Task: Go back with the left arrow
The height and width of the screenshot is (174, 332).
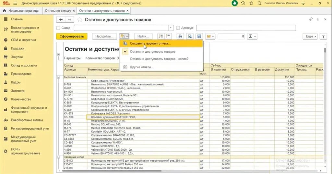Action: tap(61, 20)
